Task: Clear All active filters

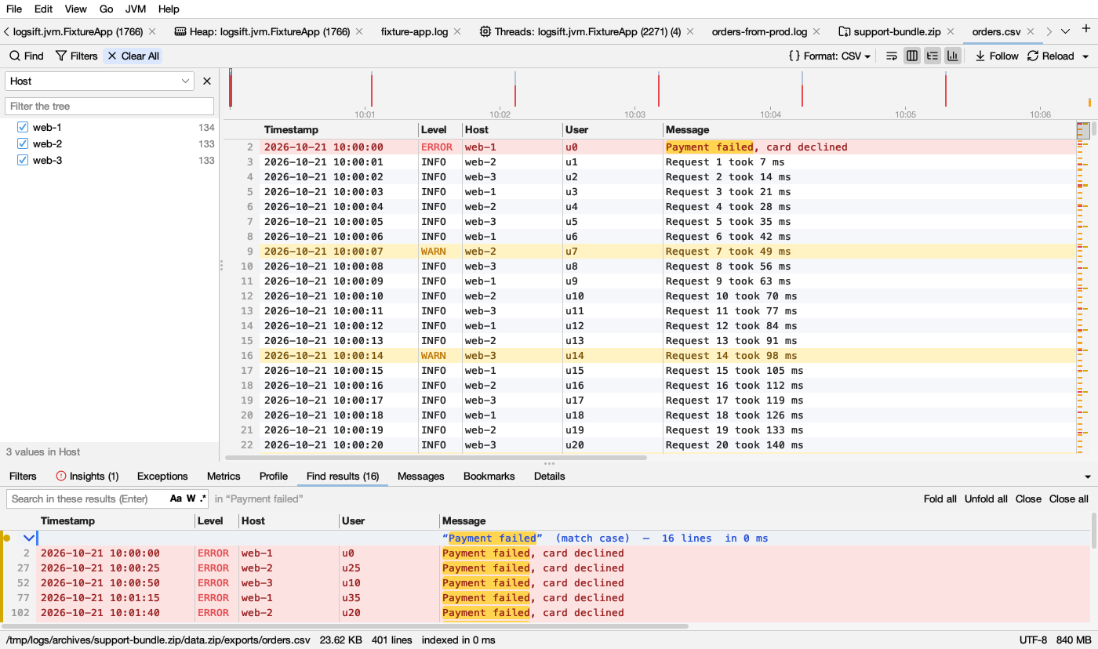Action: point(133,56)
